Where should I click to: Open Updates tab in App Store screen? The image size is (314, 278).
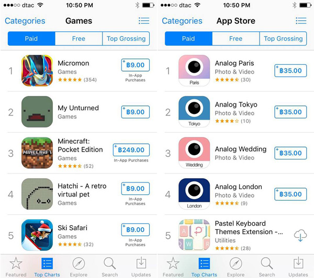[x=298, y=267]
